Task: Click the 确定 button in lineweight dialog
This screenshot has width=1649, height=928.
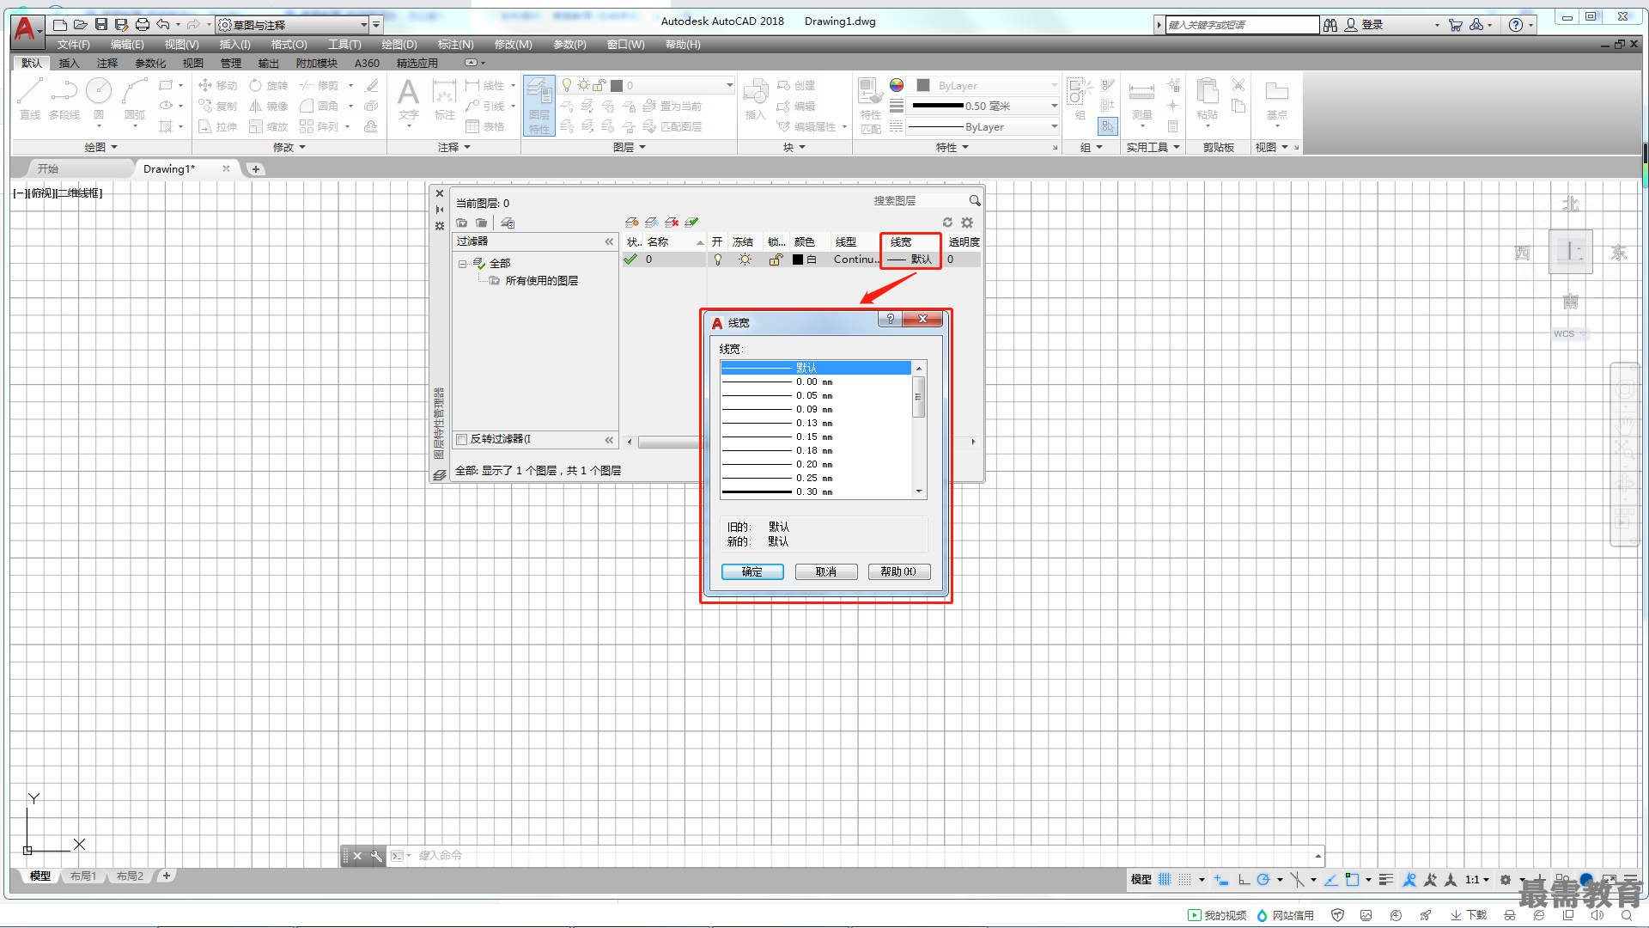Action: (752, 571)
